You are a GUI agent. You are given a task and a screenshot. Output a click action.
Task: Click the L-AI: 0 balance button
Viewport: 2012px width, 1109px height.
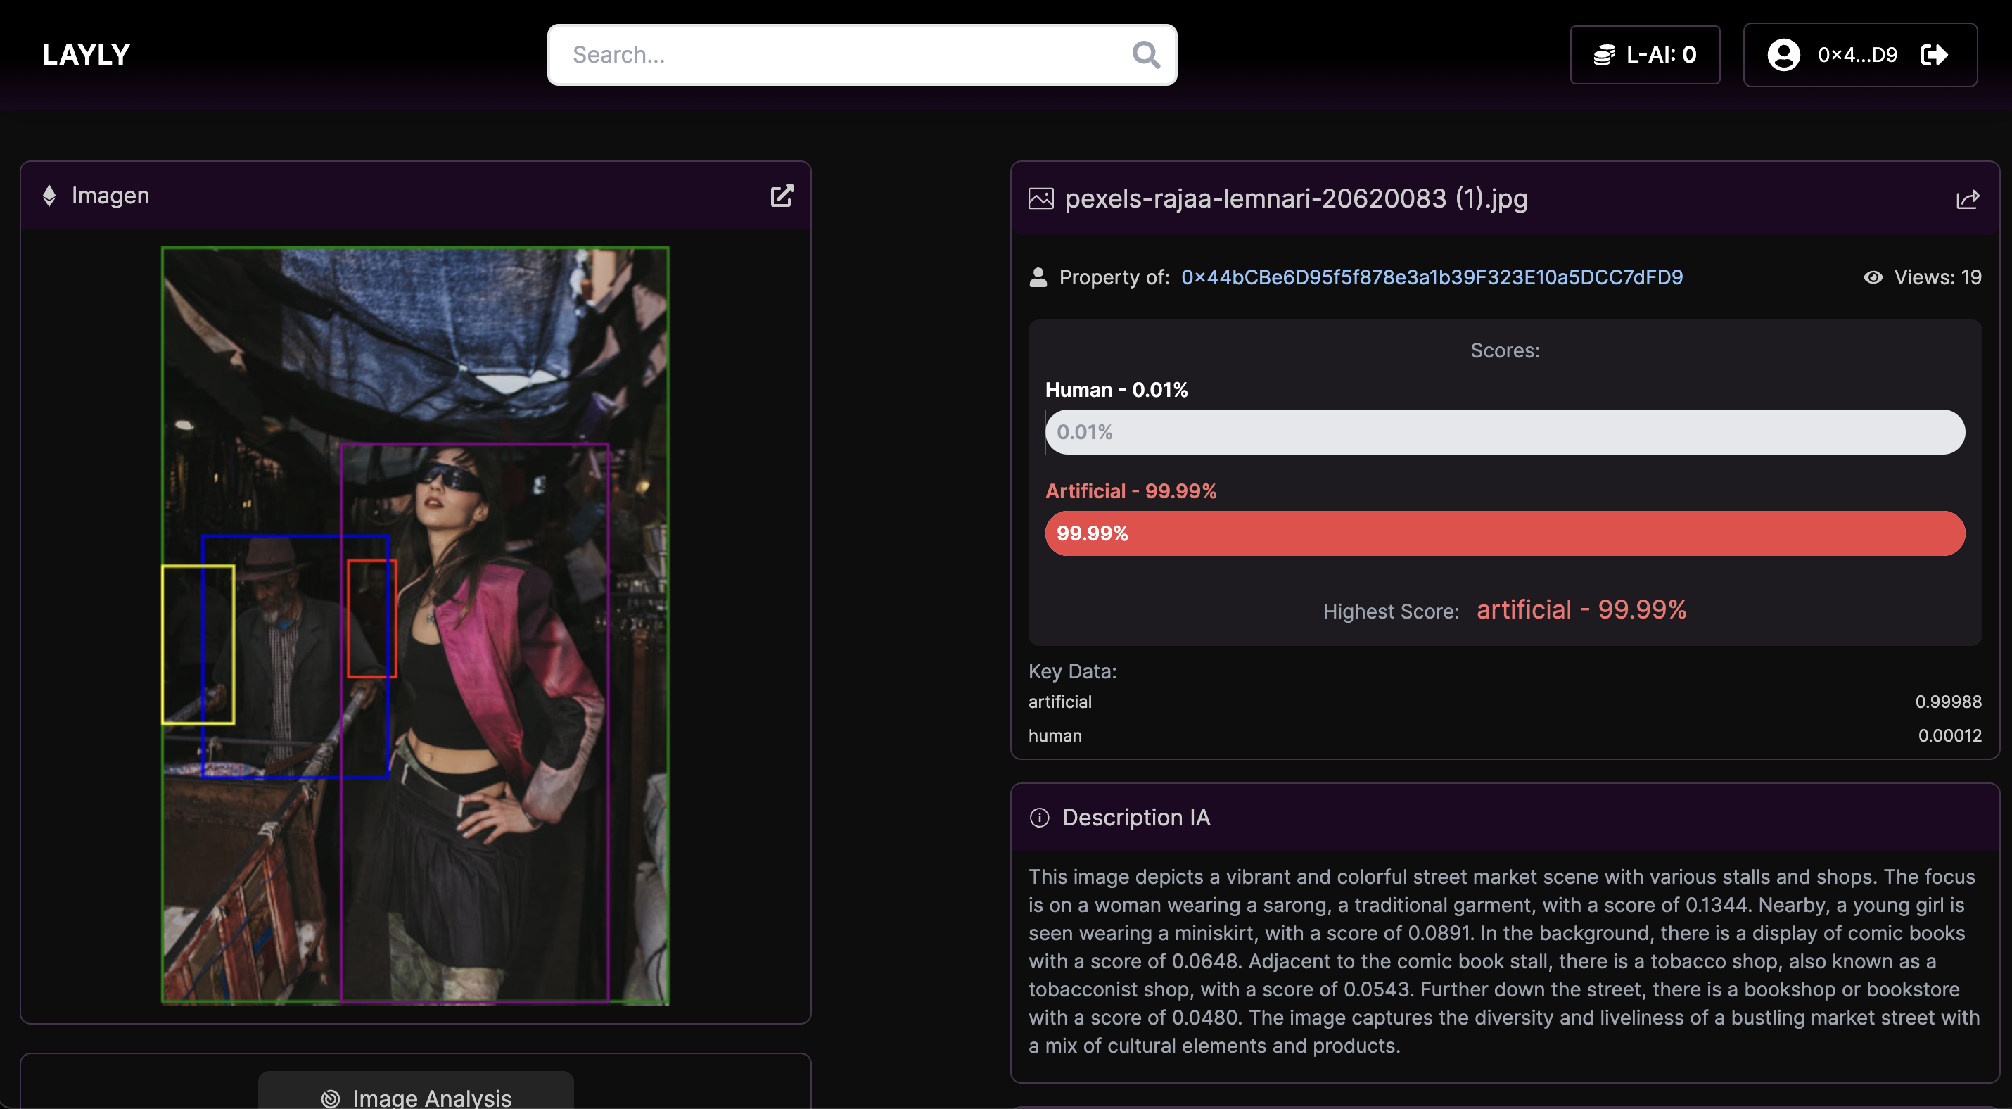click(1644, 55)
